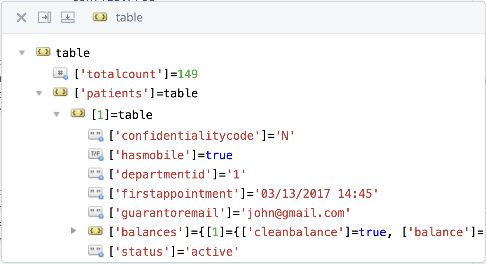The width and height of the screenshot is (486, 264).
Task: Select the 'departmentid' row
Action: coord(177,175)
